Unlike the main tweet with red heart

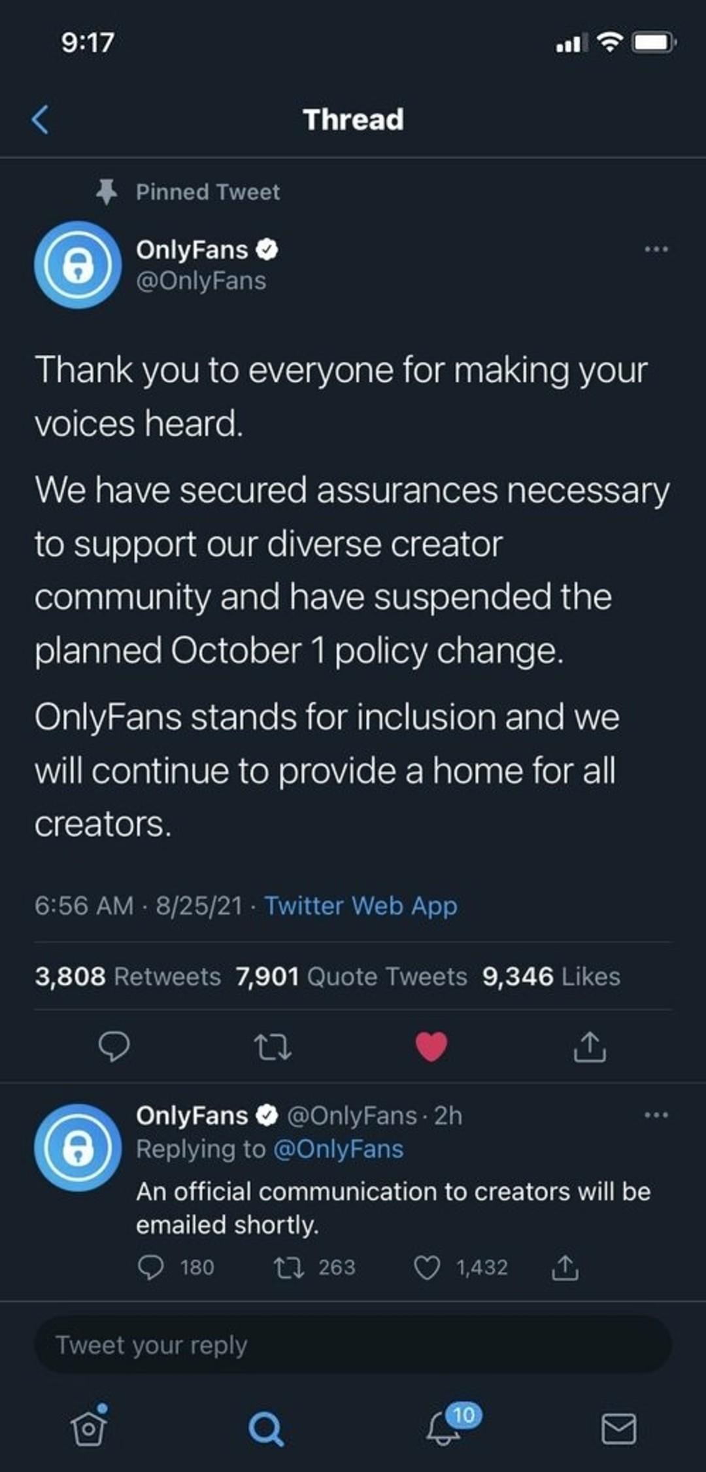431,1046
